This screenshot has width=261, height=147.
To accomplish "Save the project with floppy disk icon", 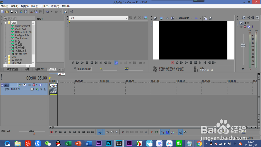I will click(x=12, y=12).
